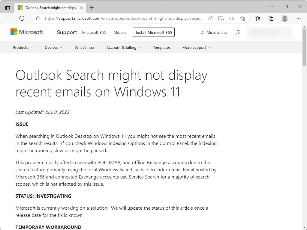Image resolution: width=307 pixels, height=230 pixels.
Task: Click the Microsoft search magnifier icon
Action: pos(238,32)
